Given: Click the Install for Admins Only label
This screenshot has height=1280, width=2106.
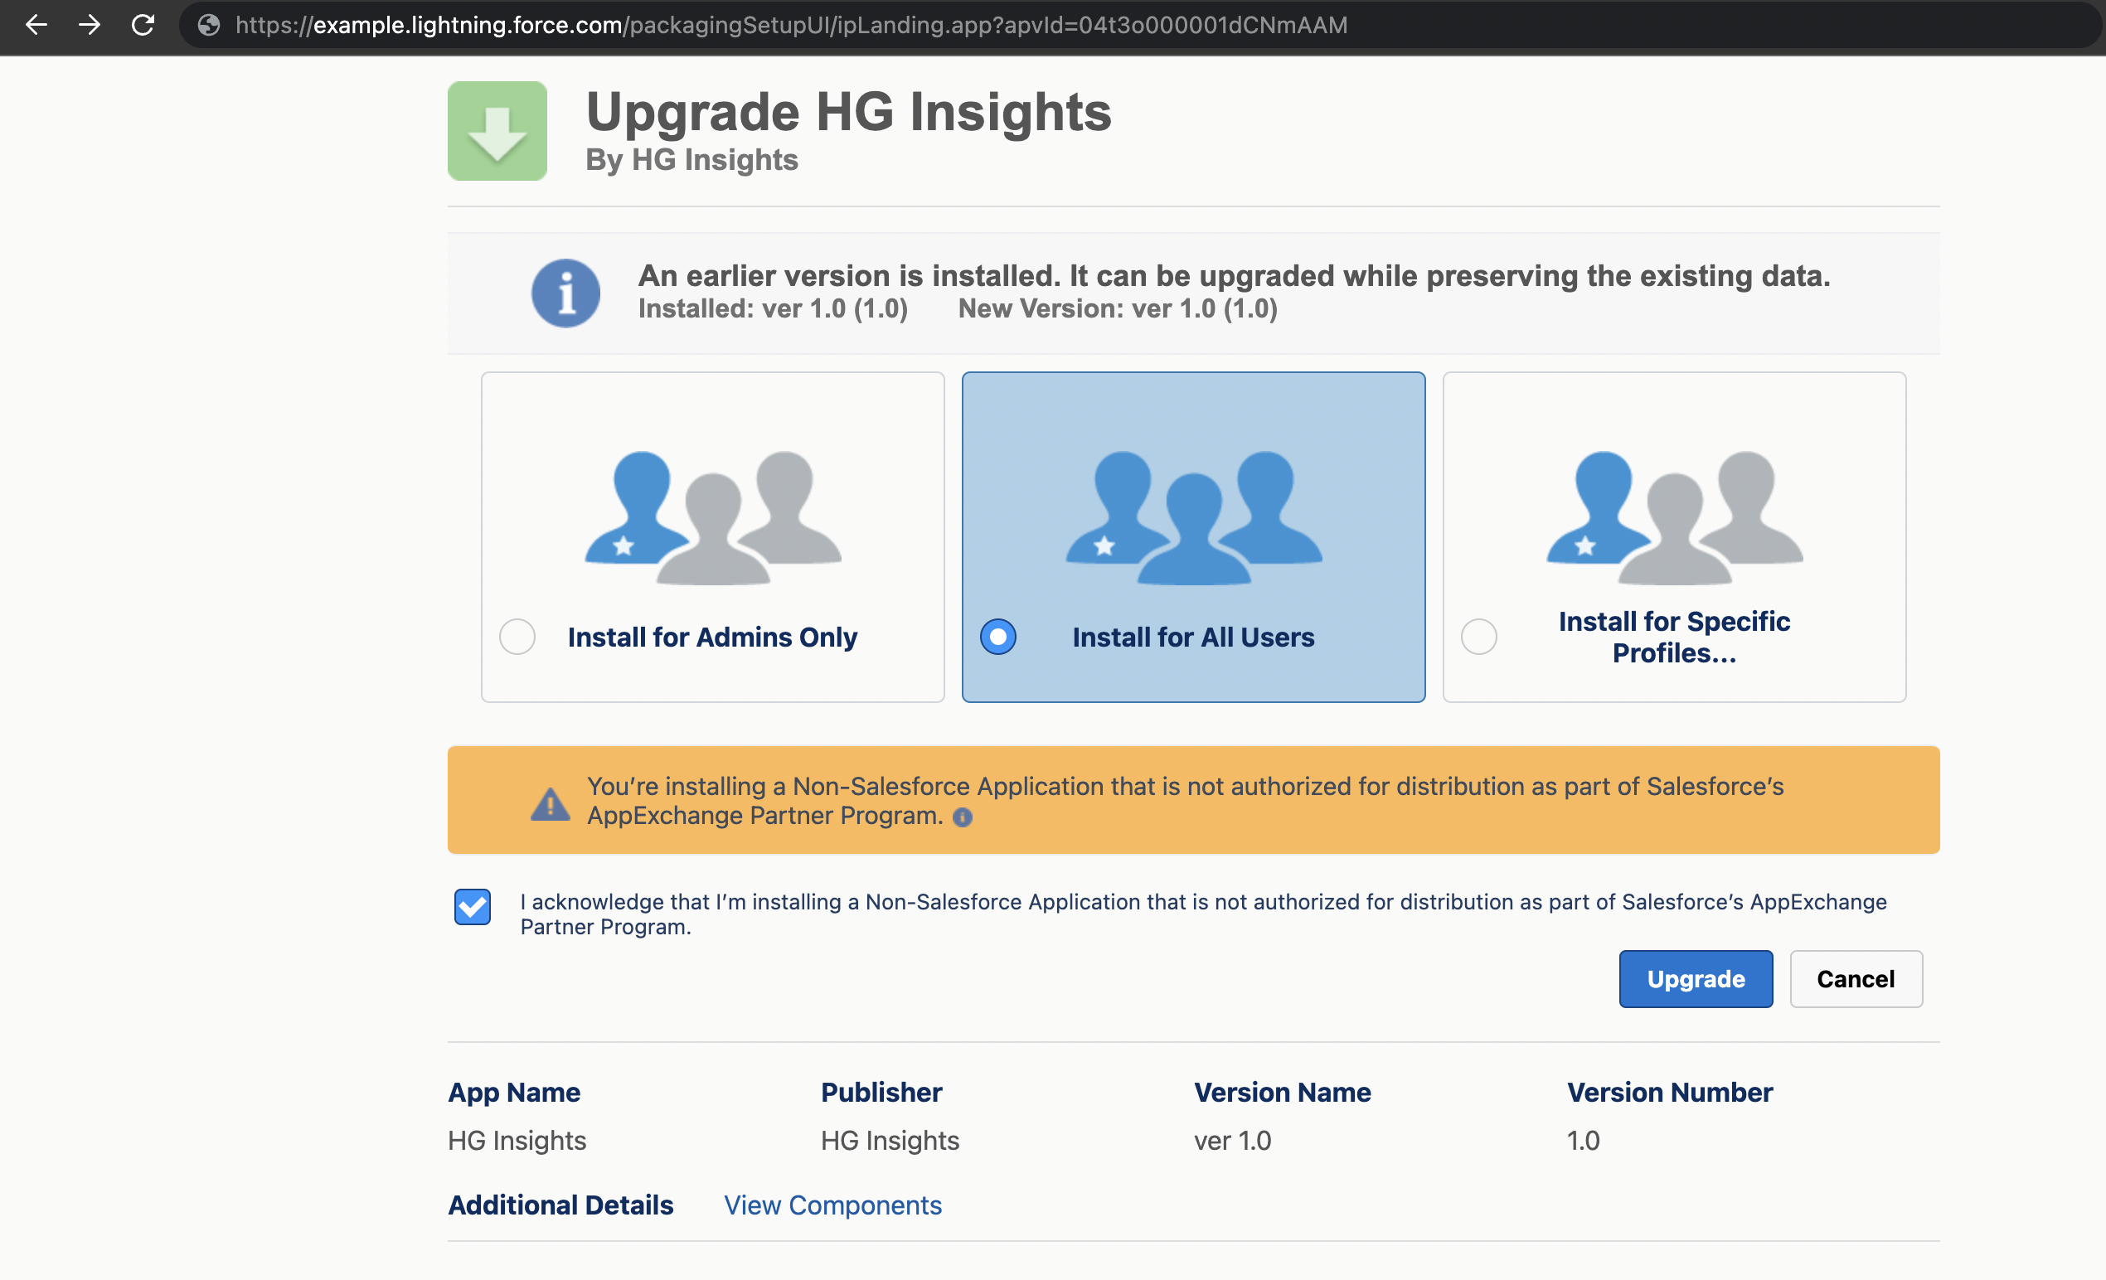Looking at the screenshot, I should pyautogui.click(x=712, y=638).
